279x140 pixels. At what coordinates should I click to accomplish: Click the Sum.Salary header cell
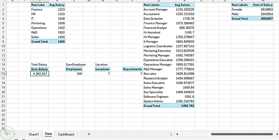click(40, 69)
